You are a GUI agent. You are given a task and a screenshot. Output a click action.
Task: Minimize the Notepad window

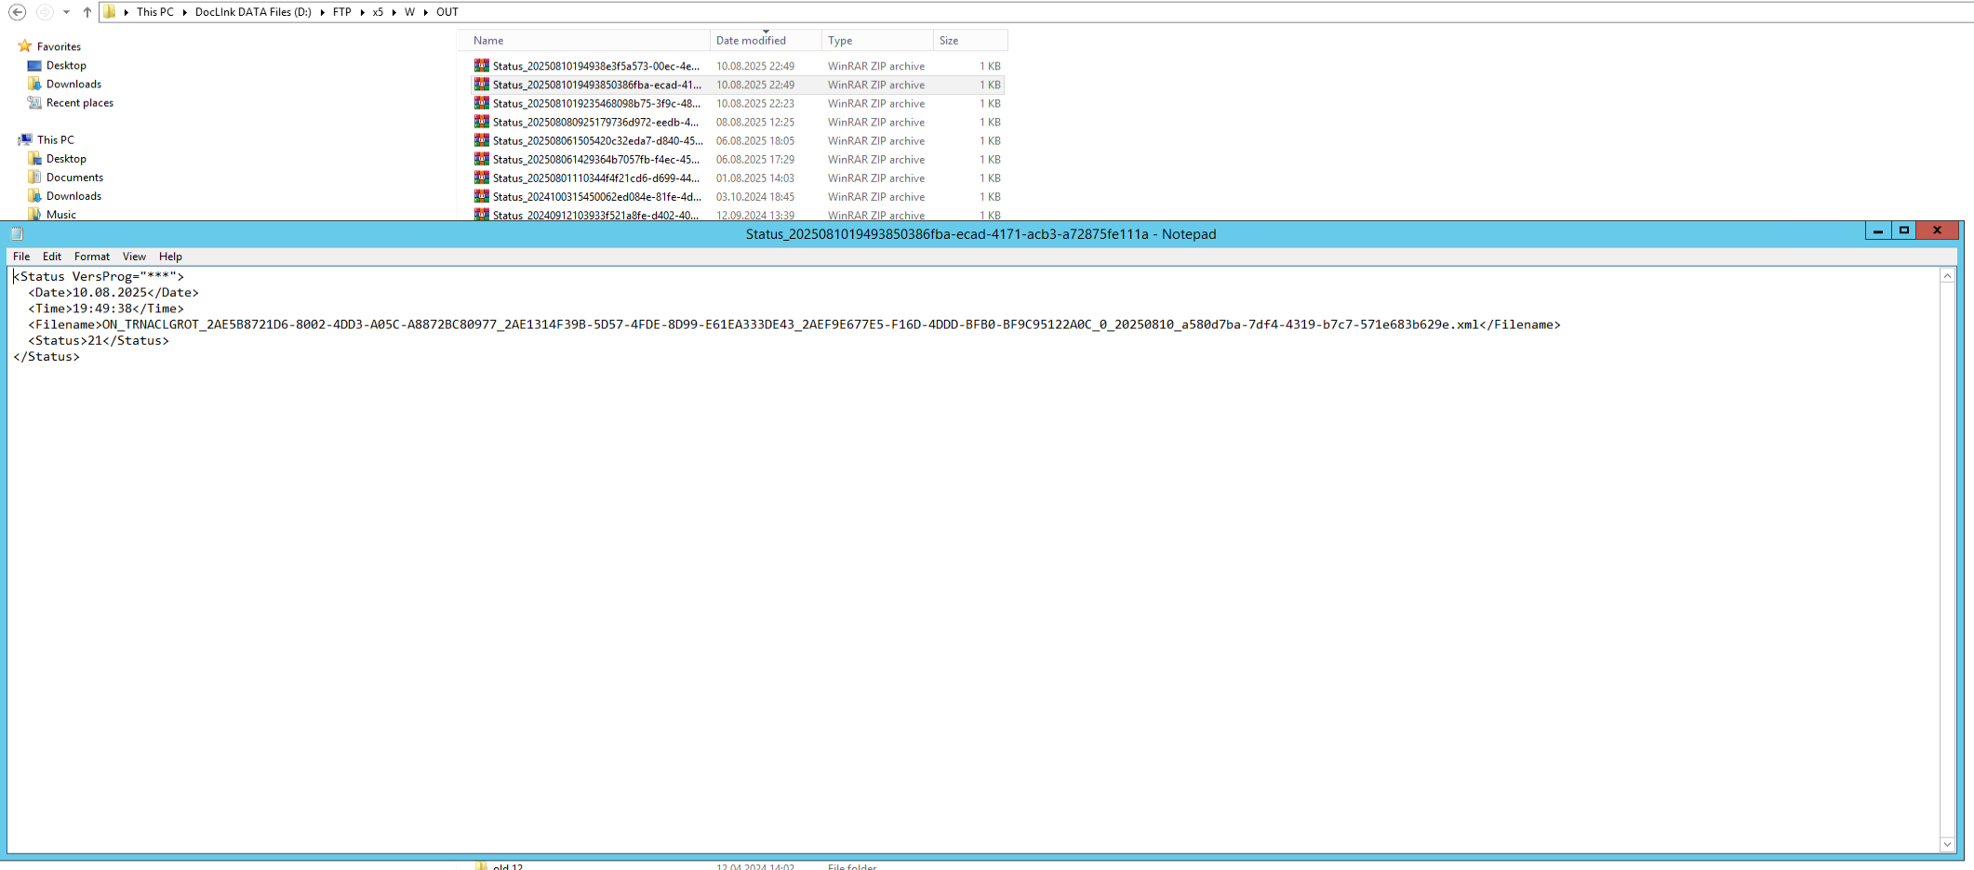[x=1878, y=231]
